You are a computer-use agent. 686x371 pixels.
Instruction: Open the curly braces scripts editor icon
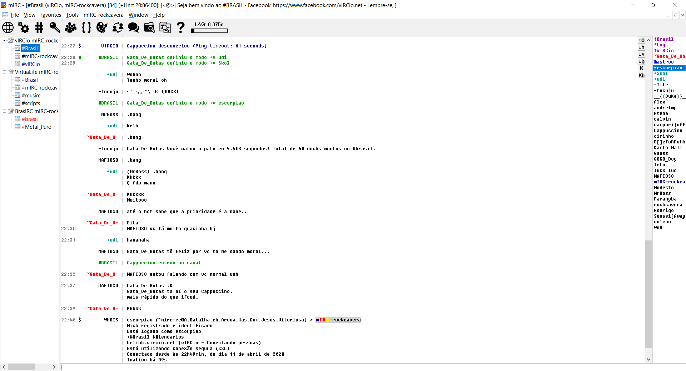tap(86, 27)
